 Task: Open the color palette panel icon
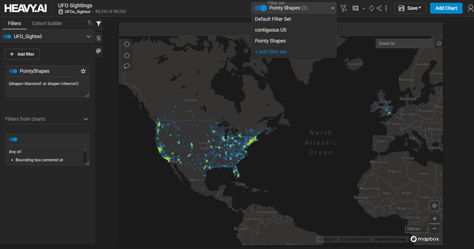pos(99,51)
